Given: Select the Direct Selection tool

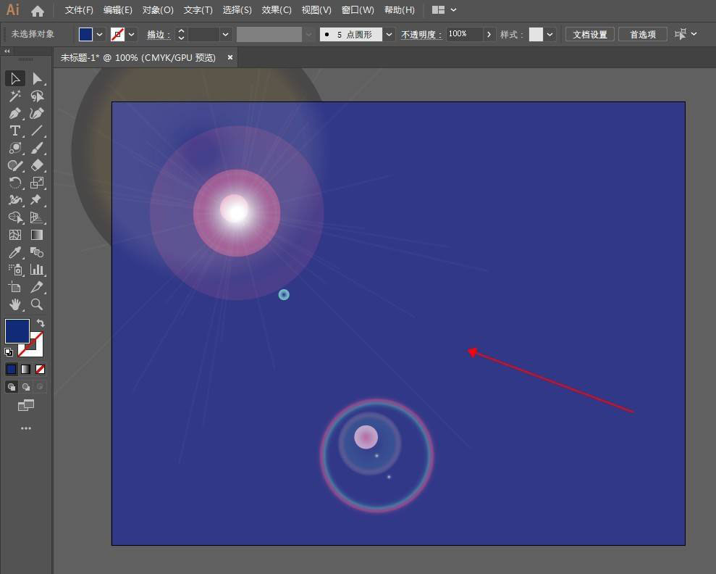Looking at the screenshot, I should coord(37,78).
